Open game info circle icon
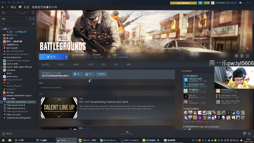The height and width of the screenshot is (143, 254). point(242,56)
